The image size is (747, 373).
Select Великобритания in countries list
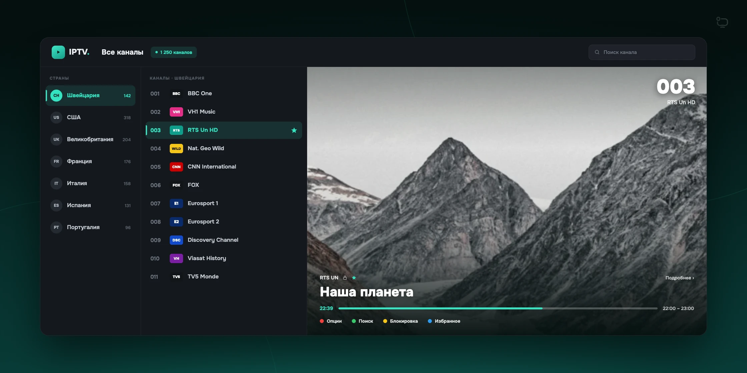(x=90, y=140)
